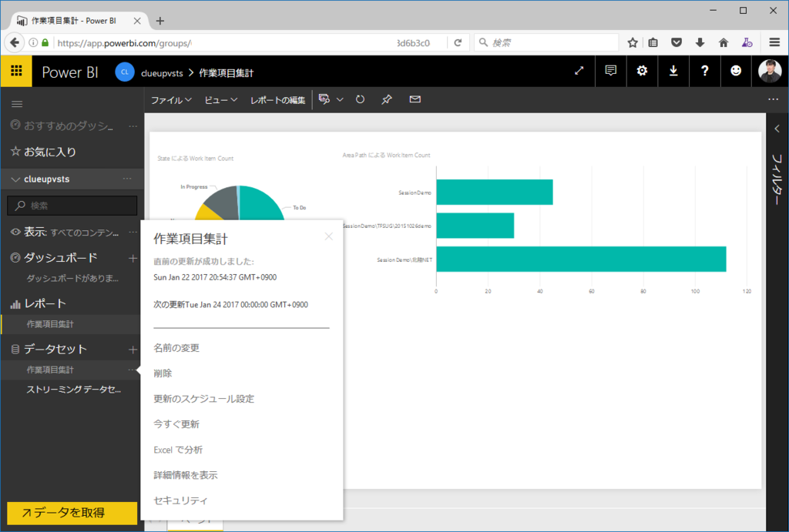Image resolution: width=789 pixels, height=532 pixels.
Task: Select 名前の変更 in the dataset menu
Action: 176,348
